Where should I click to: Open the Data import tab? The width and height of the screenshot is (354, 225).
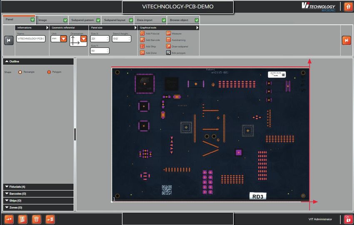(150, 20)
